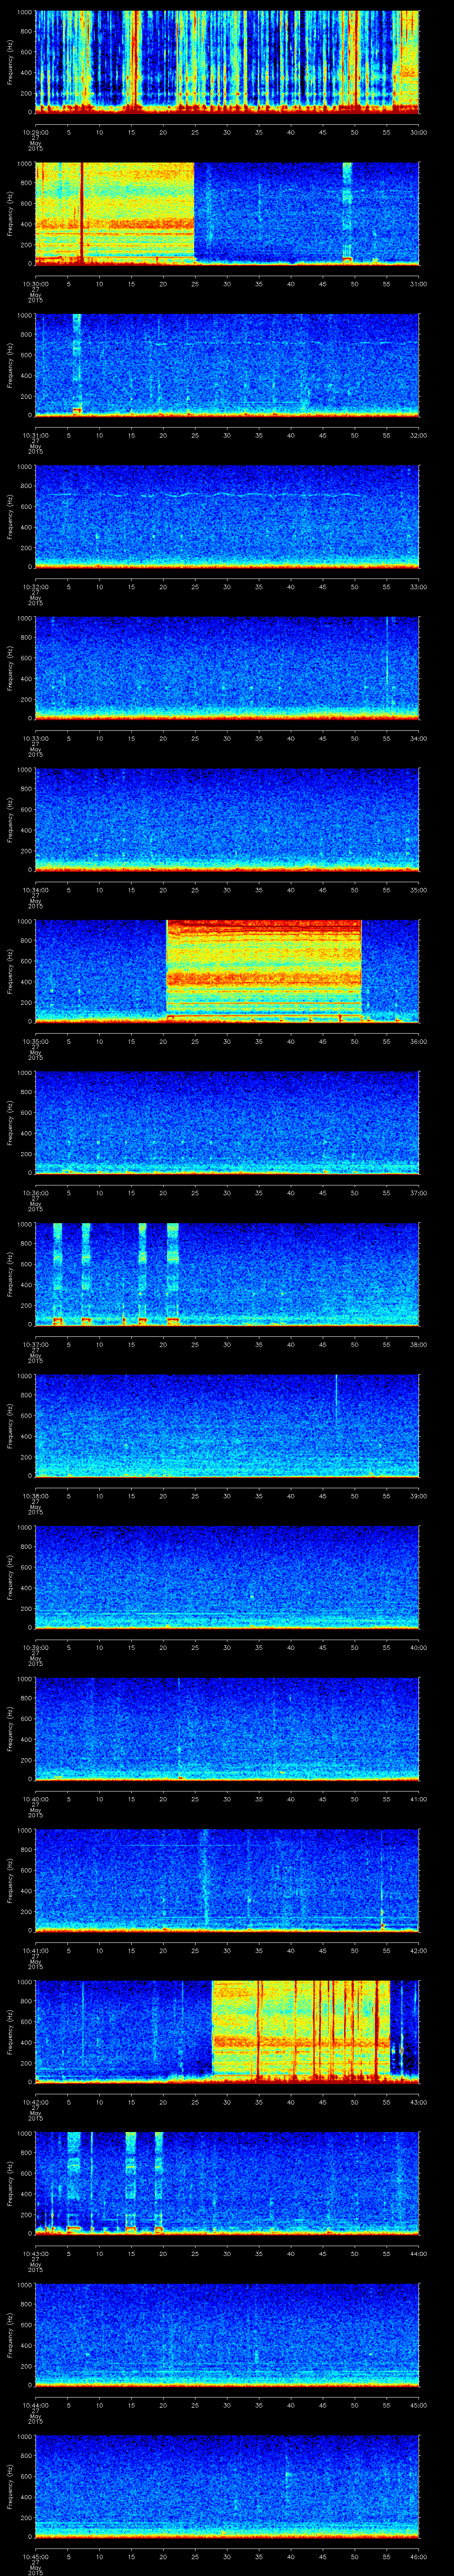
Task: Click the 10:42:00 start time label
Action: coord(35,2102)
